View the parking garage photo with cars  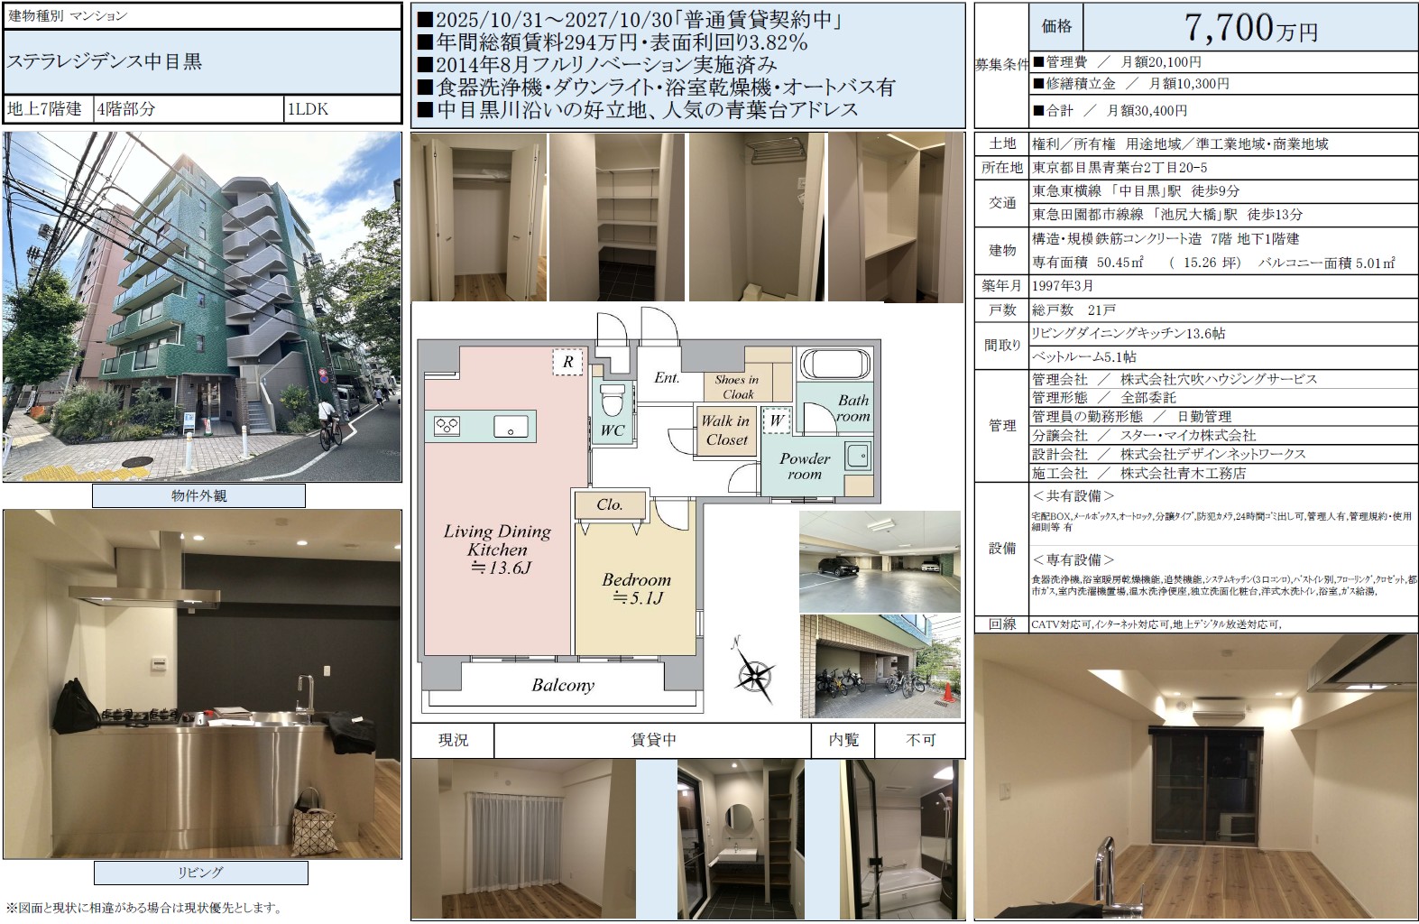[879, 560]
